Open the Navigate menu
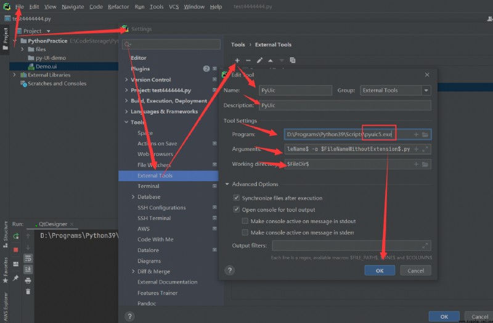Screen dimensions: 493x323 (x=73, y=7)
